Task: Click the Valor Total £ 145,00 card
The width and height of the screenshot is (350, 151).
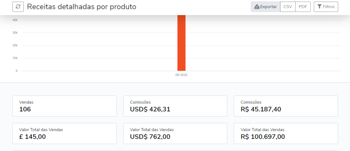Action: [65, 133]
